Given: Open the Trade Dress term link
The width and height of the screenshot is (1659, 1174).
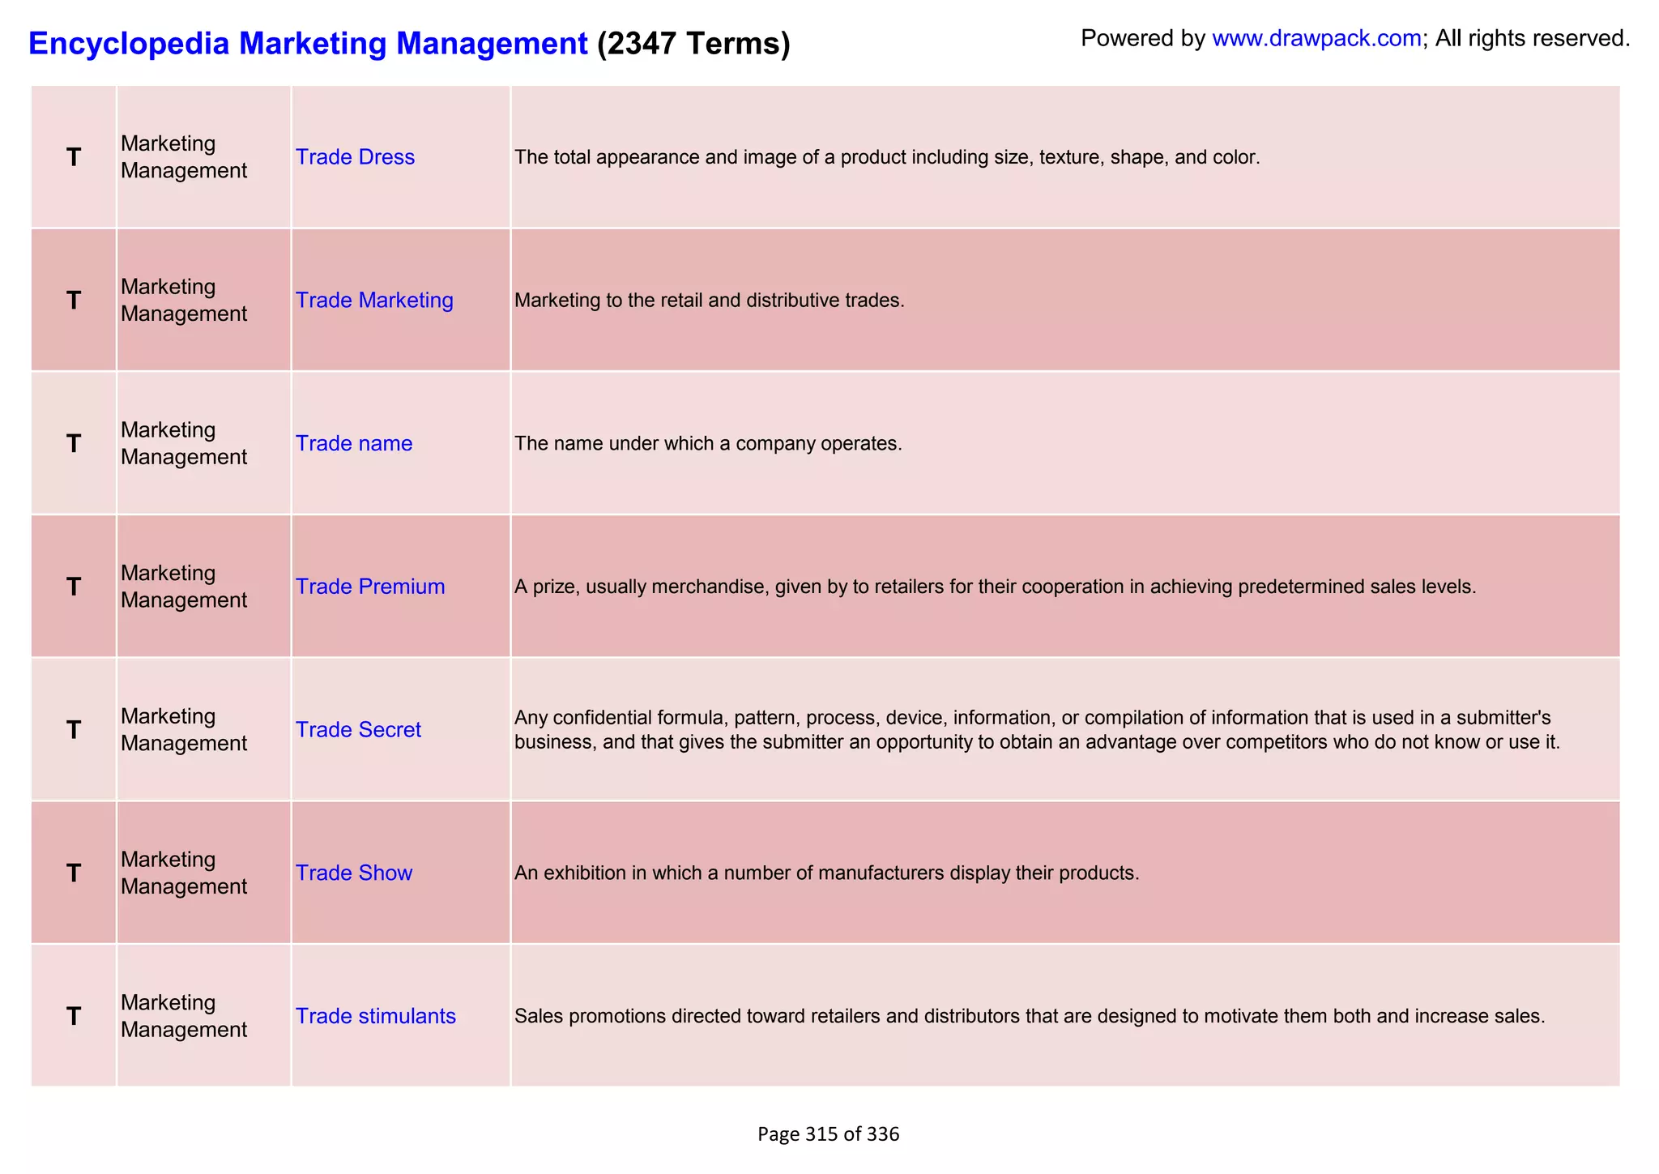Looking at the screenshot, I should 355,157.
